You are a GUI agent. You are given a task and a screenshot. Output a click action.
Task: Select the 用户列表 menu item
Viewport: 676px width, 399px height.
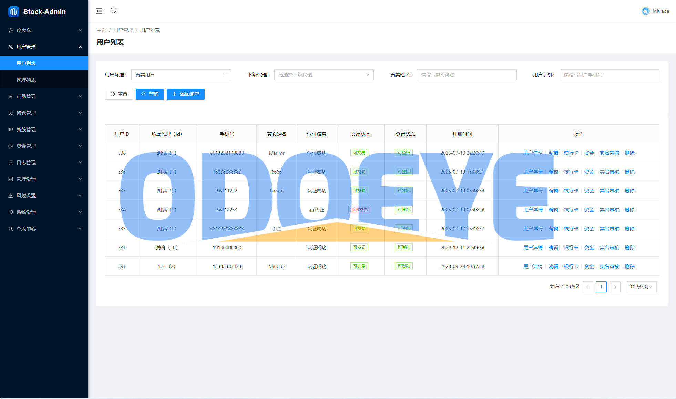(26, 63)
